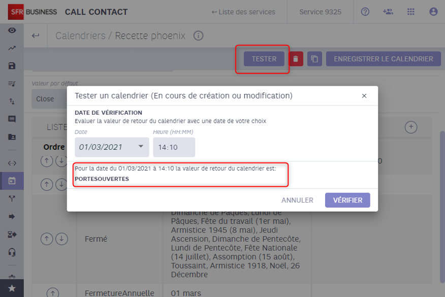Click the headset icon in sidebar

12,252
